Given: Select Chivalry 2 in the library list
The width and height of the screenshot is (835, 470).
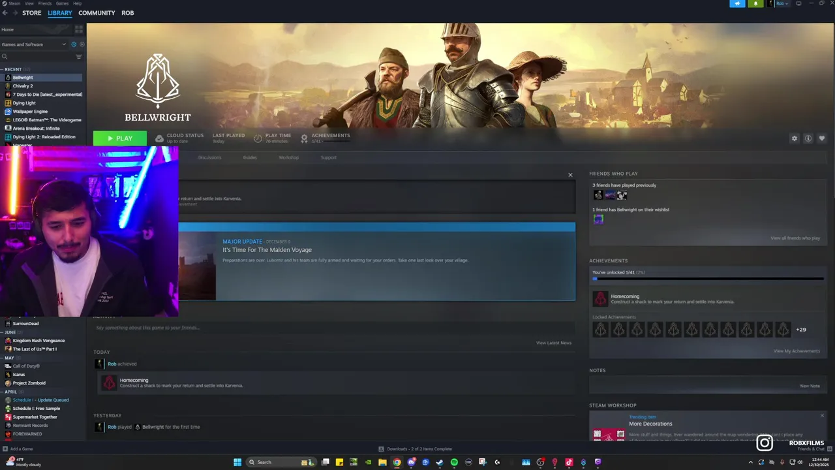Looking at the screenshot, I should pos(42,86).
